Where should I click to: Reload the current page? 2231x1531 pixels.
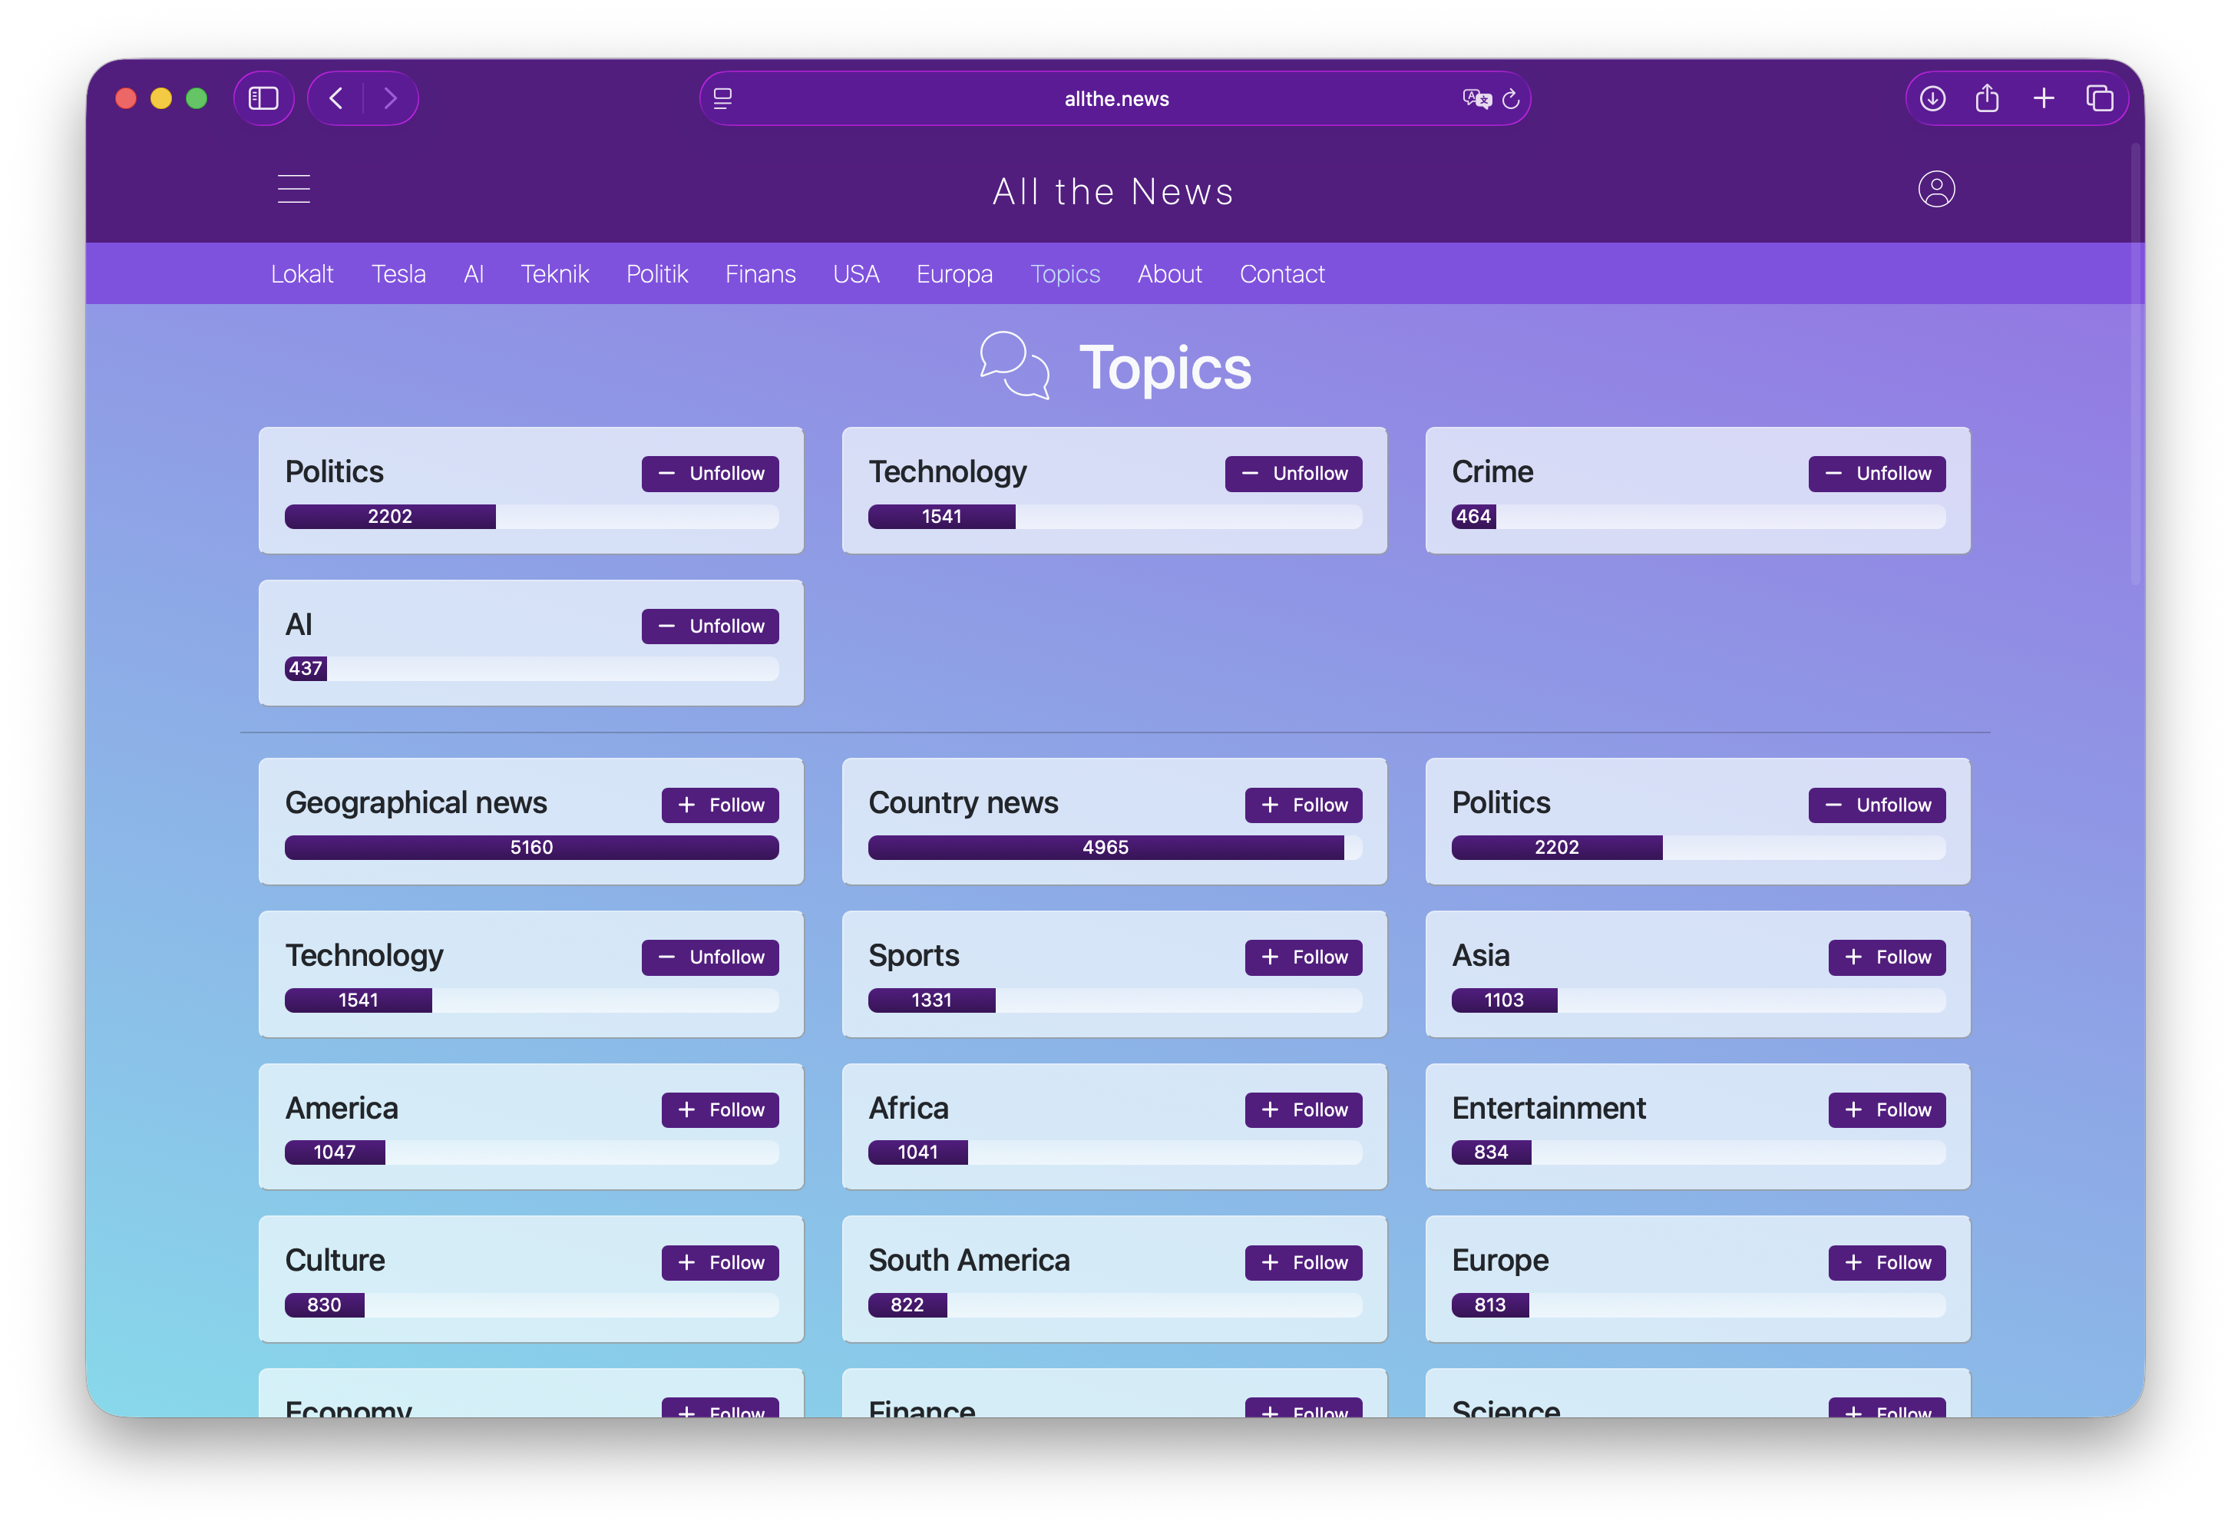[x=1512, y=98]
